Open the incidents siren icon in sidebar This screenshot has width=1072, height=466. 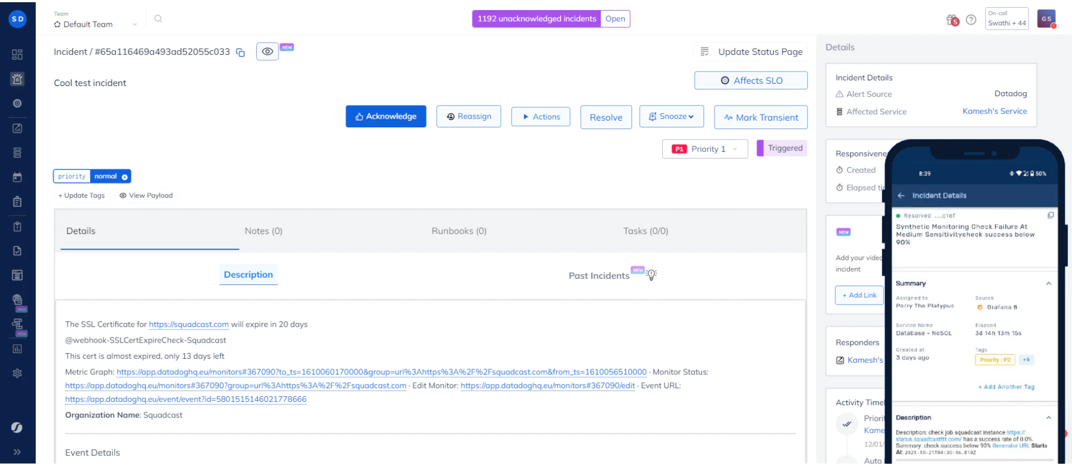coord(17,79)
